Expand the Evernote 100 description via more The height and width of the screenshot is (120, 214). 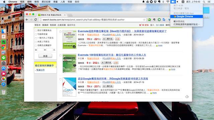click(x=173, y=69)
